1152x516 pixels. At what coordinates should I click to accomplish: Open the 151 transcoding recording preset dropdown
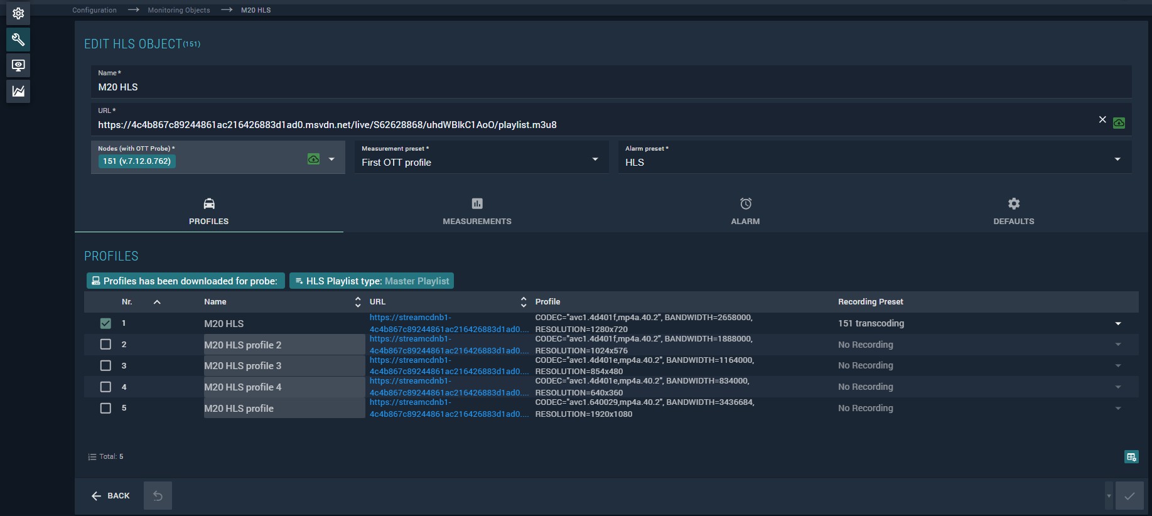coord(1117,323)
